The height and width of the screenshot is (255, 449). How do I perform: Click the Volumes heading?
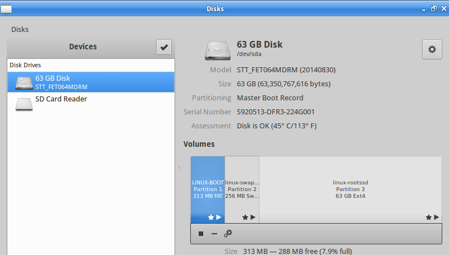[199, 144]
